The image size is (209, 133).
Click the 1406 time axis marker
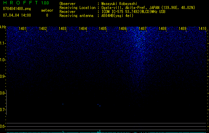pyautogui.click(x=123, y=28)
